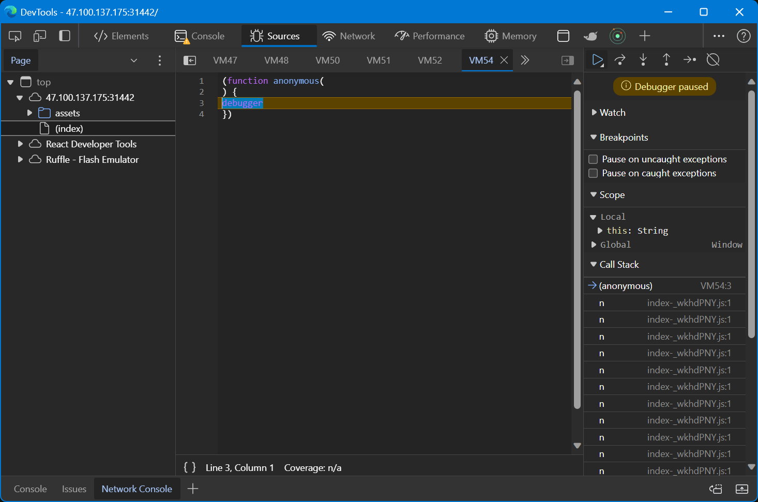Screen dimensions: 758x502
Task: Resume script execution with the play icon
Action: pyautogui.click(x=597, y=60)
